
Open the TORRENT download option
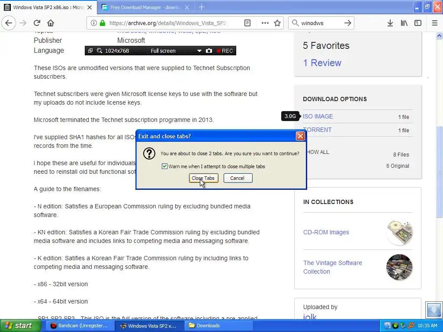pyautogui.click(x=317, y=130)
